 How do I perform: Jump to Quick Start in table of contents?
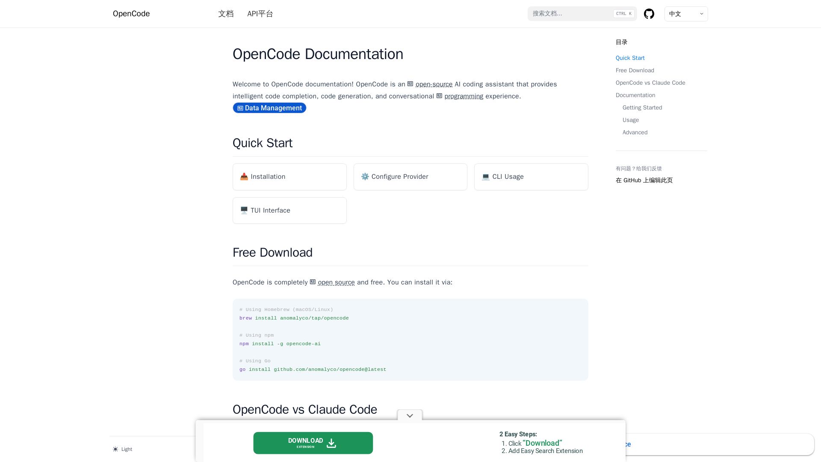point(630,58)
